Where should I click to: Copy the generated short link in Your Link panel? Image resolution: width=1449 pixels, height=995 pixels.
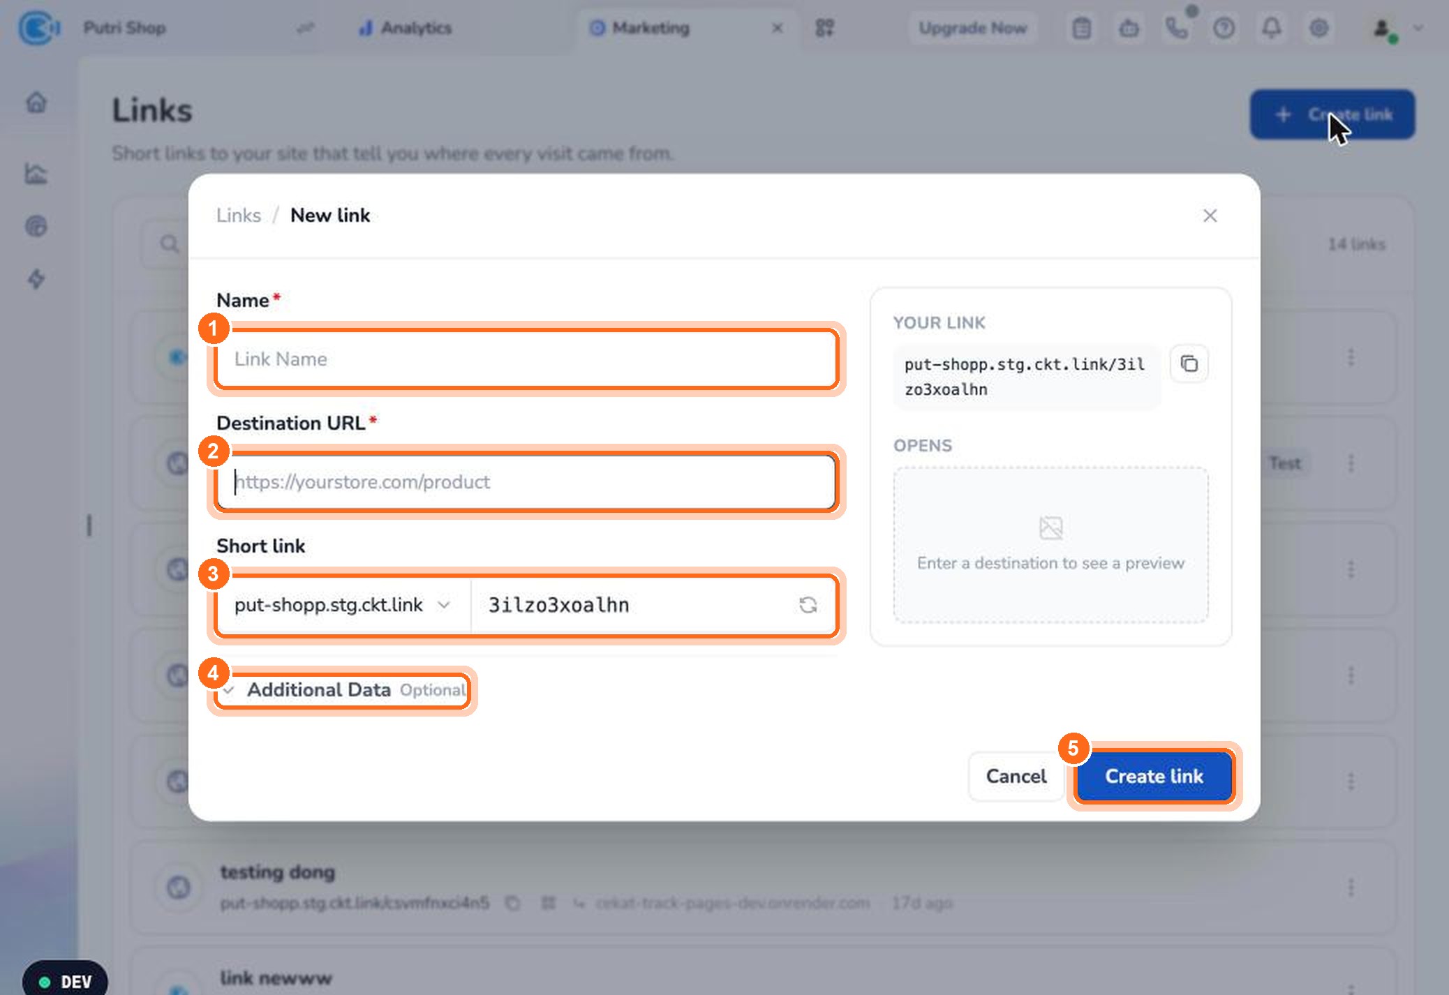pyautogui.click(x=1189, y=364)
